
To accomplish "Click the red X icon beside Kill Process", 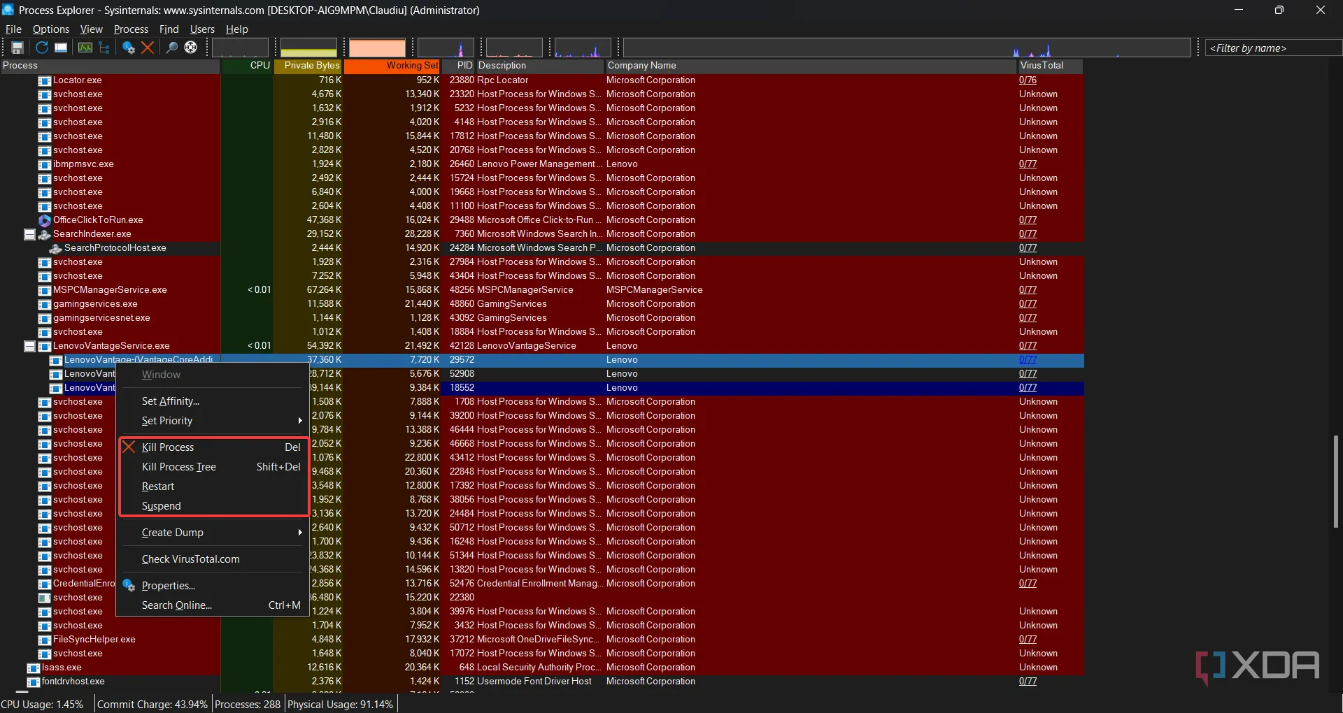I will click(129, 447).
